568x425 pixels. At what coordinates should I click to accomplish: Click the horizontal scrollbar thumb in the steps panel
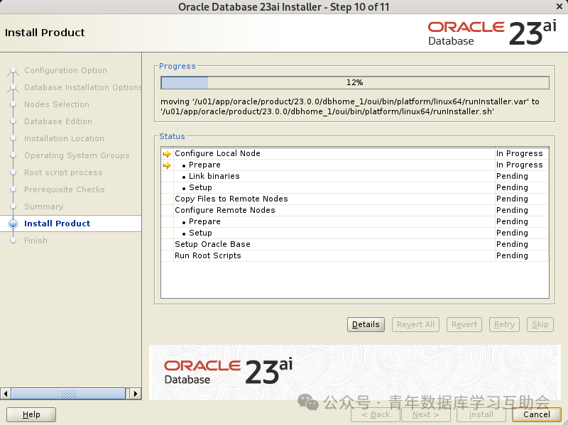point(68,394)
